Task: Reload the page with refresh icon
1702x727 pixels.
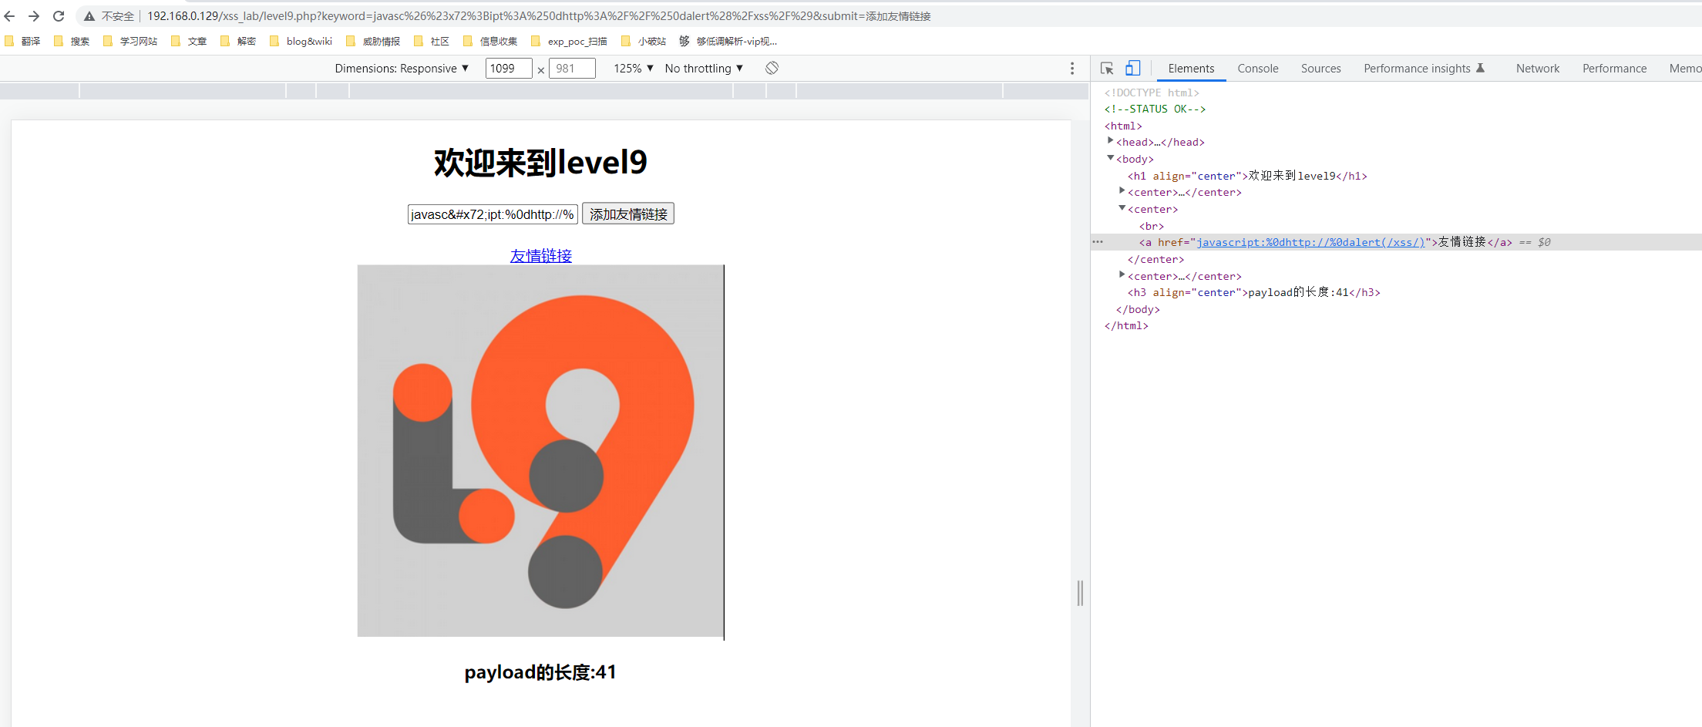Action: [x=59, y=15]
